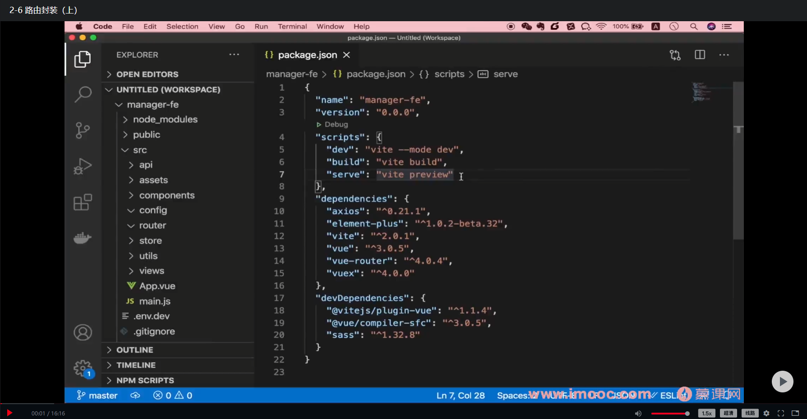Open the Explorer view in activity bar
The height and width of the screenshot is (419, 807).
coord(83,59)
